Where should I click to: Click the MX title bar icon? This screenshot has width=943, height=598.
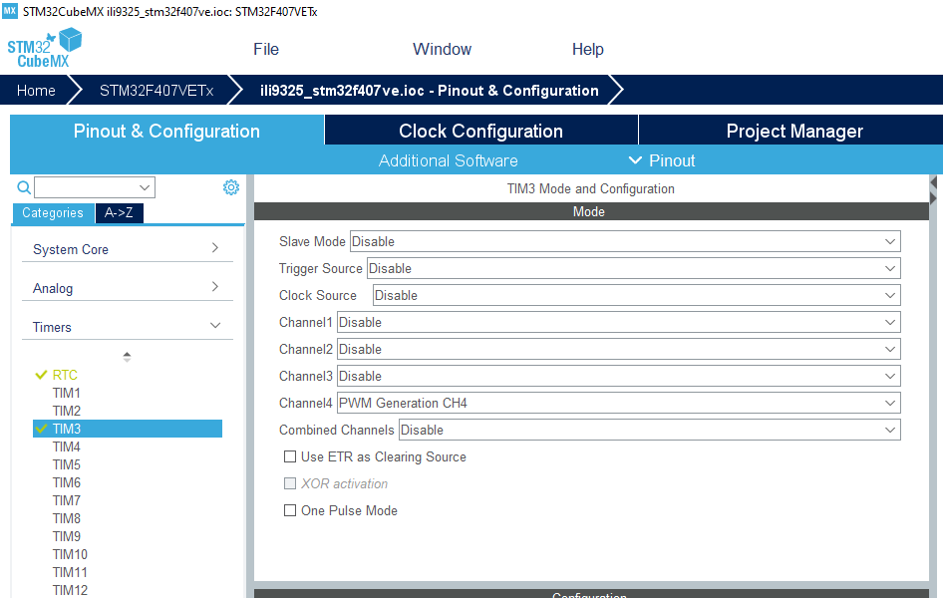pos(10,11)
